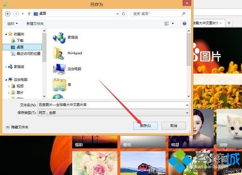The width and height of the screenshot is (242, 175).
Task: Close the 另存为 save-as dialog
Action: [187, 3]
